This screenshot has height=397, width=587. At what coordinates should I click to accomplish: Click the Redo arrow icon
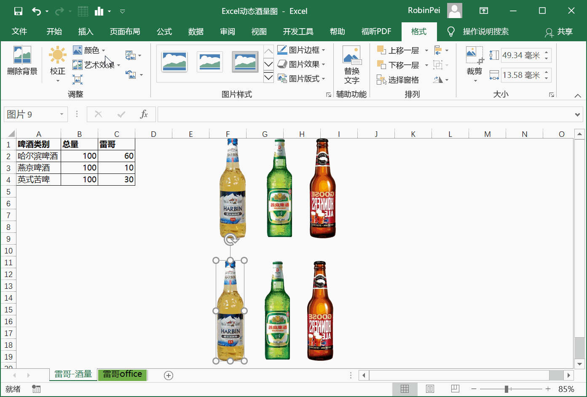(x=59, y=11)
